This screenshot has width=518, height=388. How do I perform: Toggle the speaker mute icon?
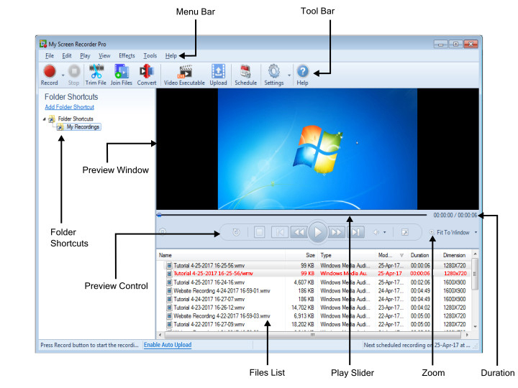click(x=376, y=233)
